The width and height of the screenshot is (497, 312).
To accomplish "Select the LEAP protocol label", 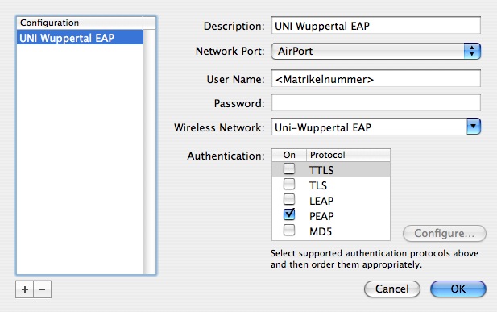I will pos(321,201).
